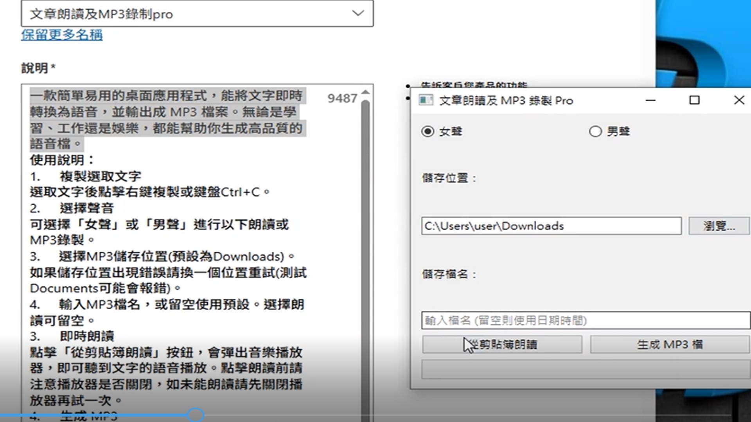Expand the 文章朗讀及MP3錄制pro name dropdown
751x422 pixels.
(x=358, y=14)
